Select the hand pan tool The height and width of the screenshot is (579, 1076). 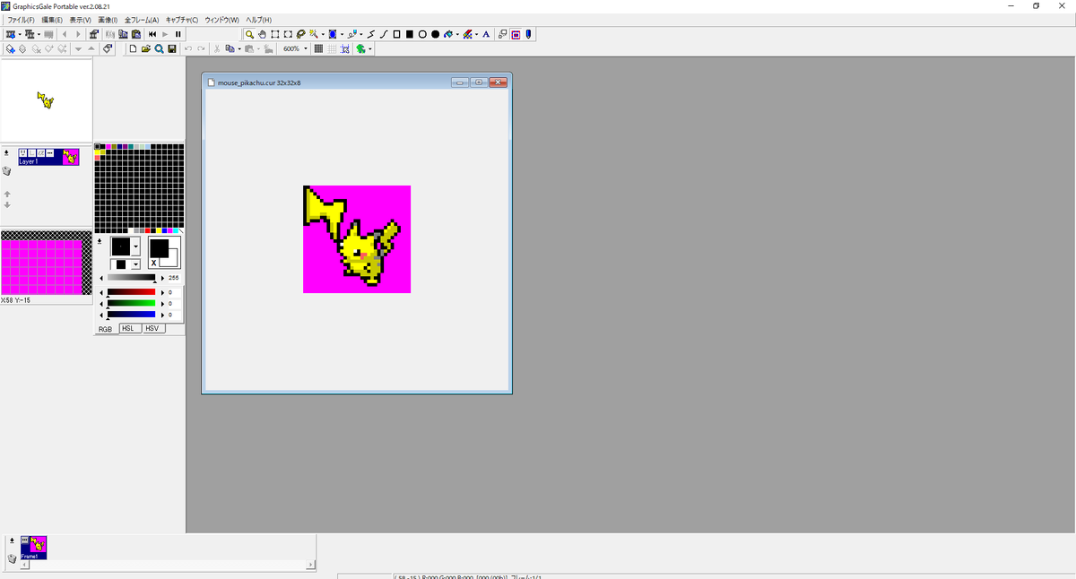pyautogui.click(x=262, y=34)
